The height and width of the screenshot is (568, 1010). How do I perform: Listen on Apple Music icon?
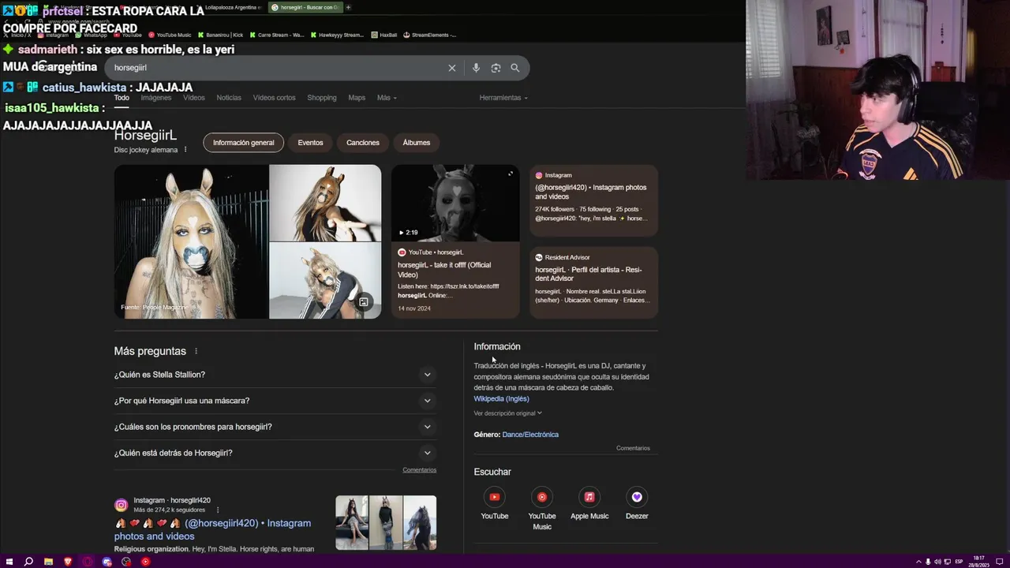(589, 497)
